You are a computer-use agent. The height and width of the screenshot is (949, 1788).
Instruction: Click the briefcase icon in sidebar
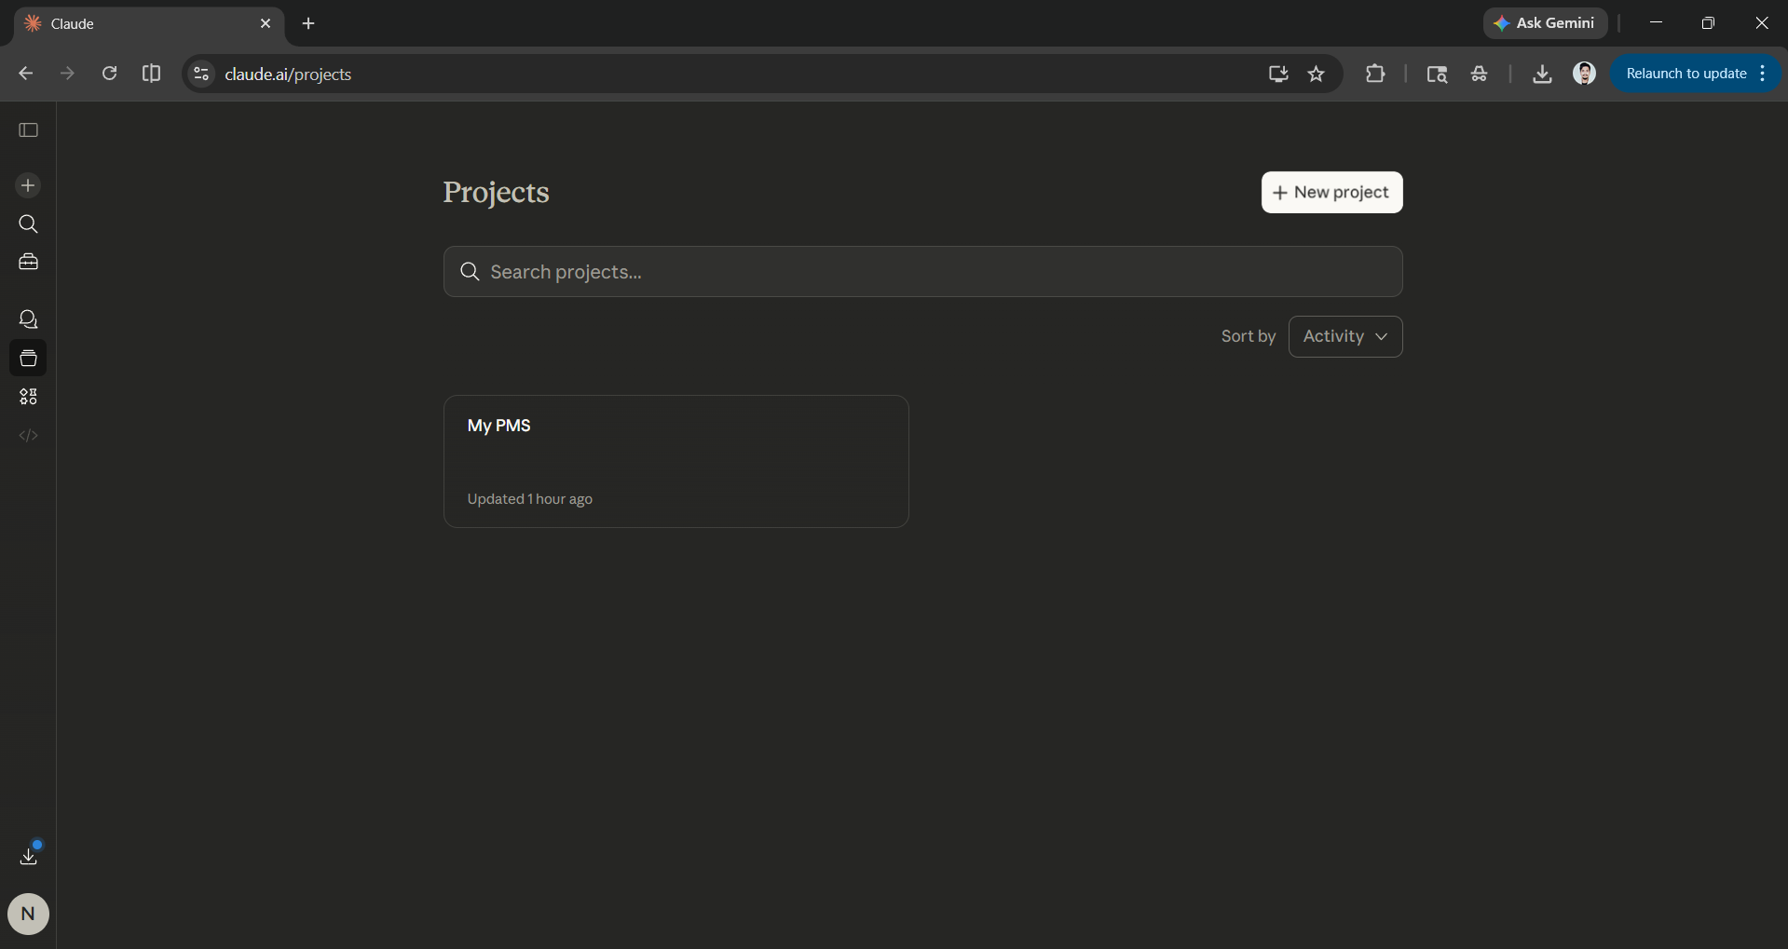(x=28, y=263)
